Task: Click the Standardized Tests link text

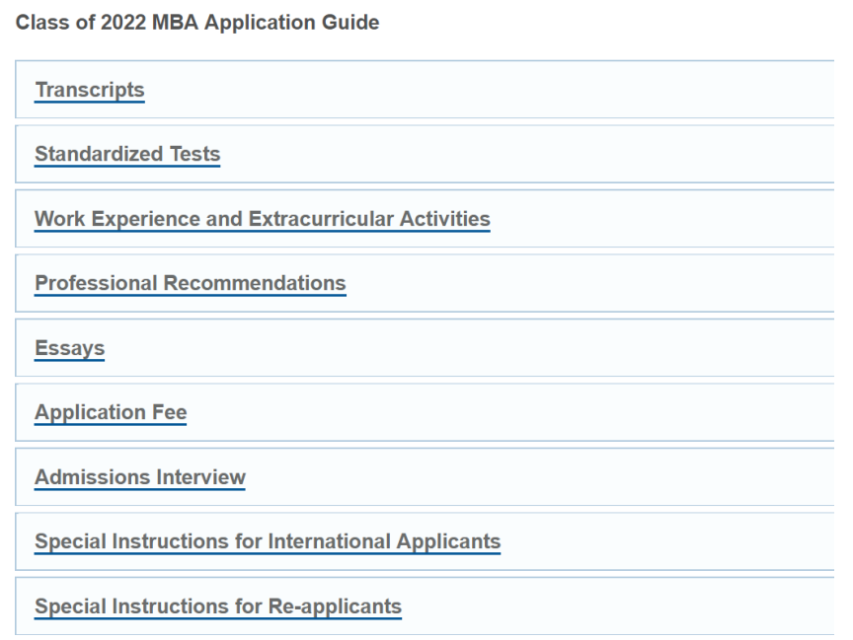Action: tap(127, 154)
